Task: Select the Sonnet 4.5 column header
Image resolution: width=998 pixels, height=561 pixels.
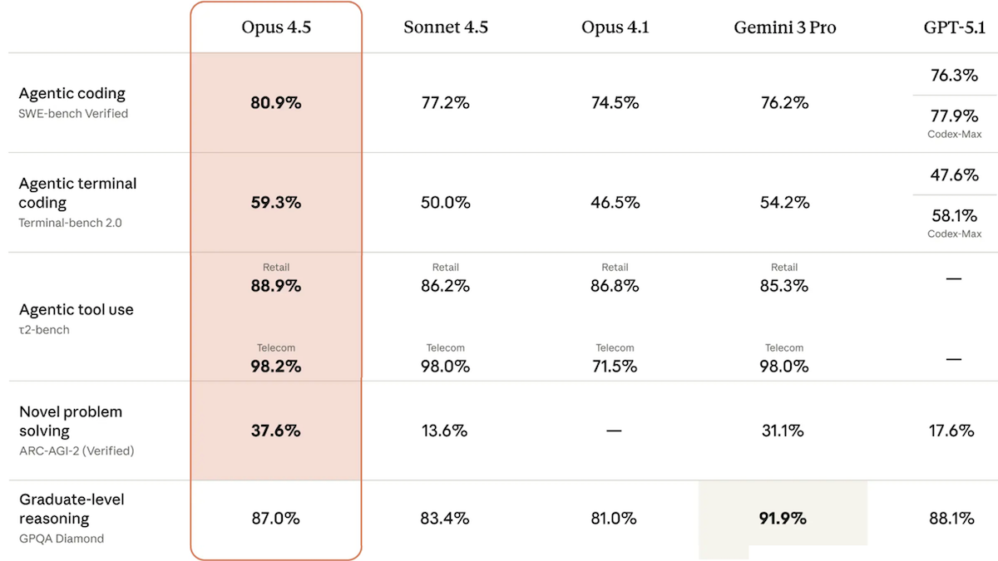Action: click(446, 27)
